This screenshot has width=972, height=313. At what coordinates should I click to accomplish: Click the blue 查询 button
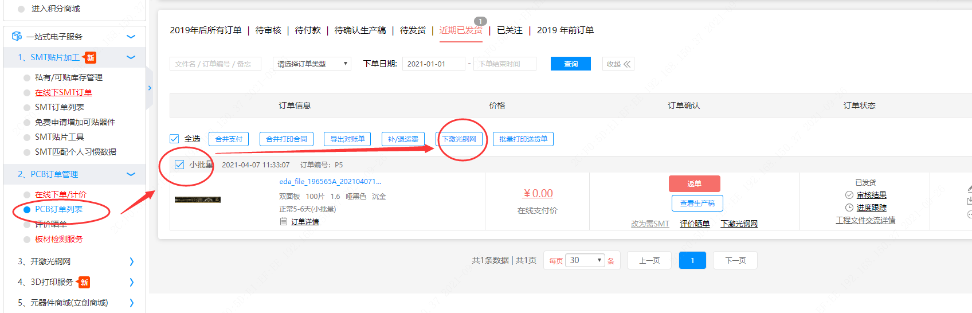570,64
